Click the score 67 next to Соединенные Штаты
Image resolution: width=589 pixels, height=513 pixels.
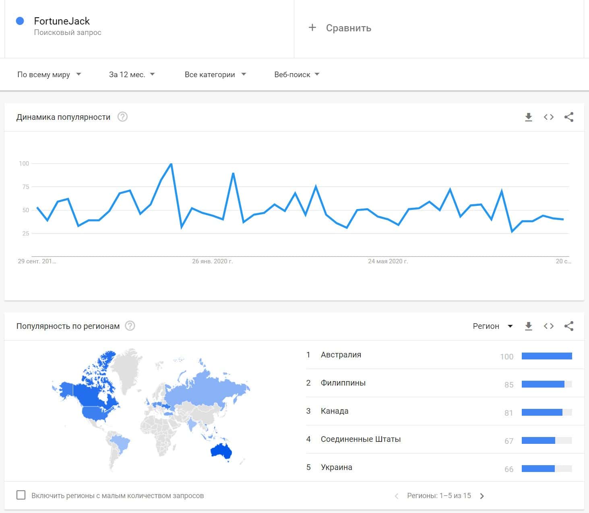point(509,441)
